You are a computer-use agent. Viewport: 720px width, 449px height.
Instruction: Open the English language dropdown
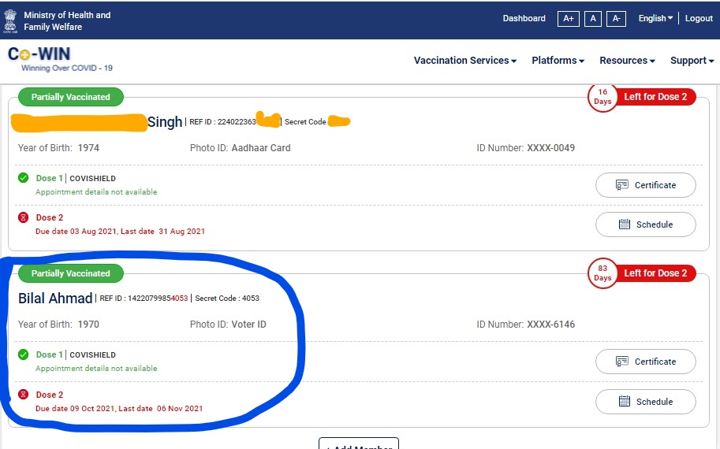click(x=655, y=19)
